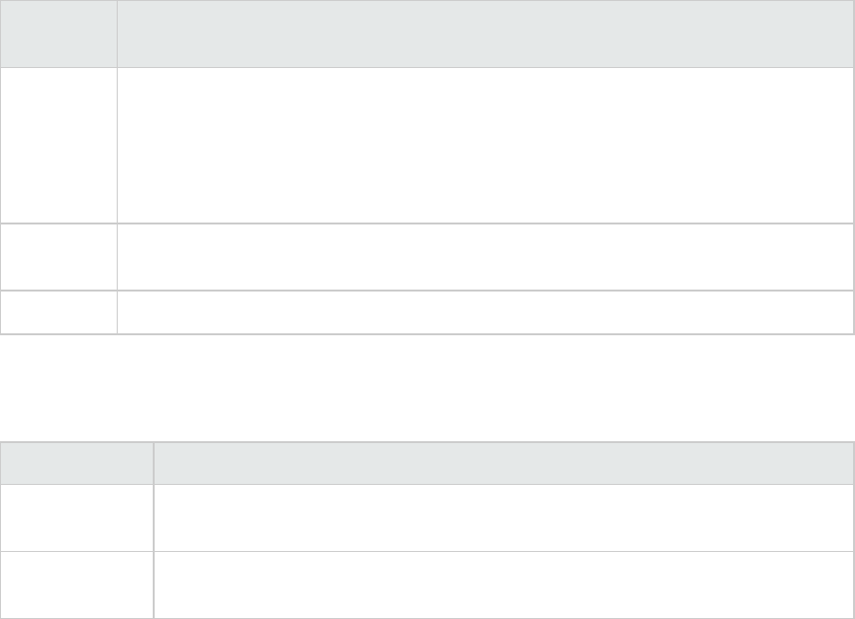
Task: Select the tall first-row wide cell in top table
Action: (484, 145)
